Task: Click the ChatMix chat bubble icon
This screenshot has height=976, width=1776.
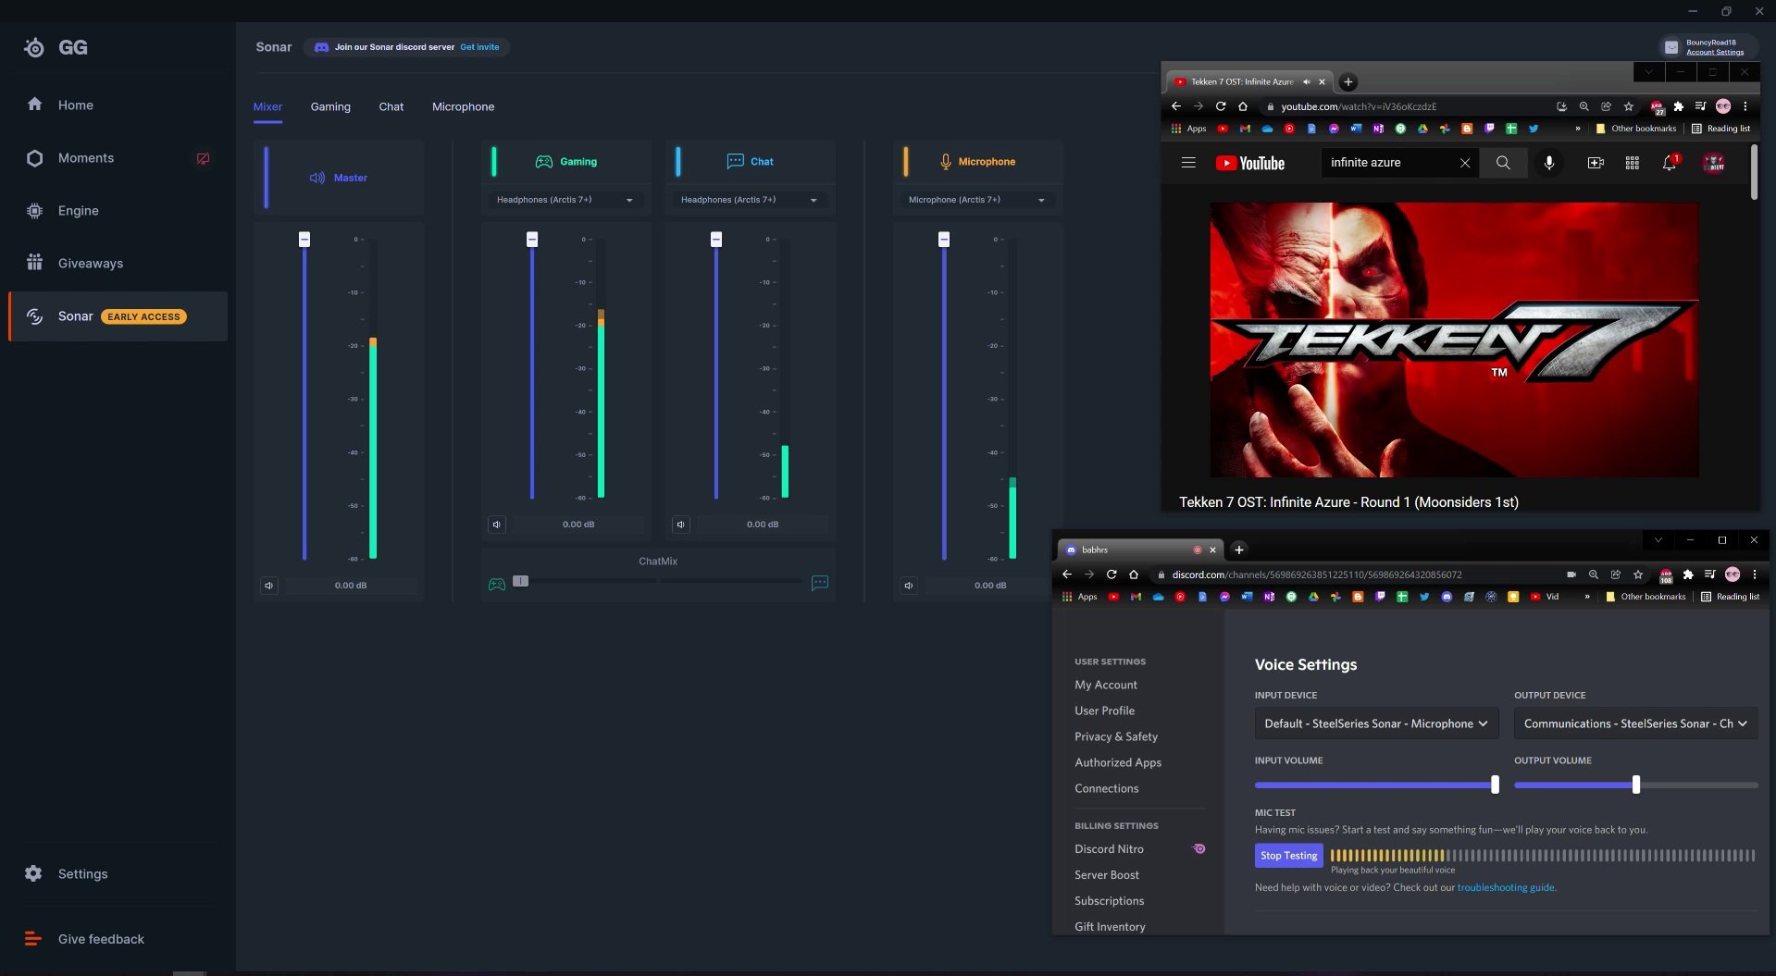Action: pyautogui.click(x=820, y=583)
